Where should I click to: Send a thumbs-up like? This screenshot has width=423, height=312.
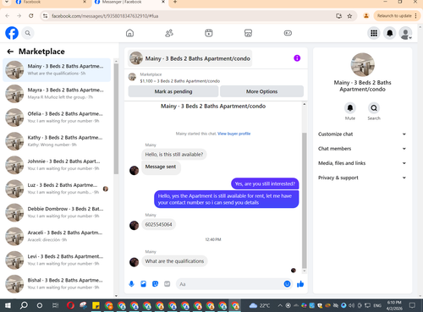point(300,284)
